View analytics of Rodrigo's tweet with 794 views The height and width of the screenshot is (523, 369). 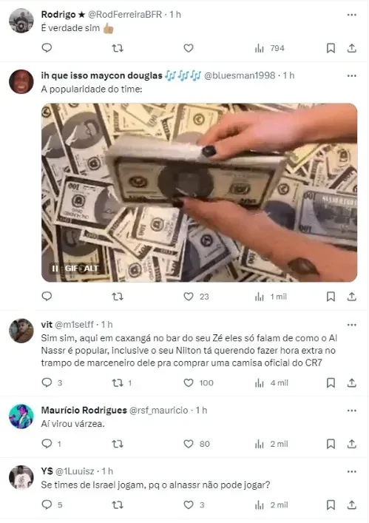tap(270, 48)
